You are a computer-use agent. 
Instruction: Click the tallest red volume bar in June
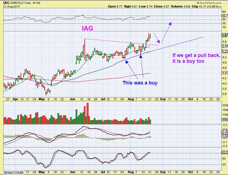(x=87, y=113)
